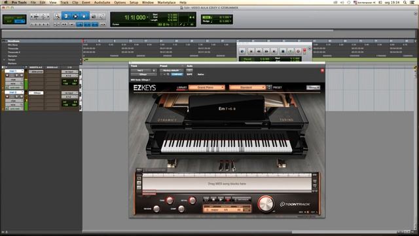Viewport: 419px width, 236px height.
Task: Toggle Online button in floating transport
Action: tap(242, 51)
